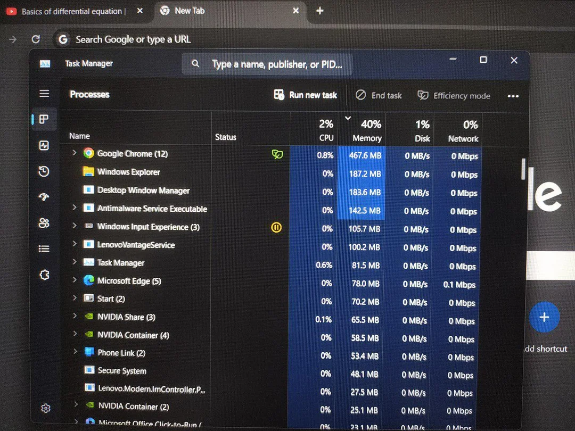
Task: Click the Start (2) process icon
Action: click(89, 298)
